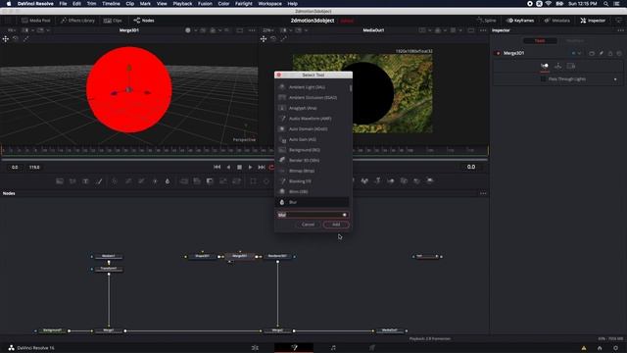Select the Renderer3D1 node
The height and width of the screenshot is (353, 627).
(277, 256)
